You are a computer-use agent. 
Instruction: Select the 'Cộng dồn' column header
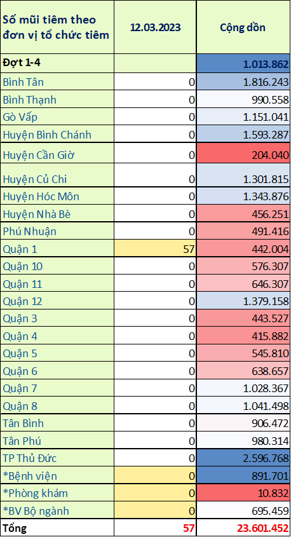[x=243, y=27]
